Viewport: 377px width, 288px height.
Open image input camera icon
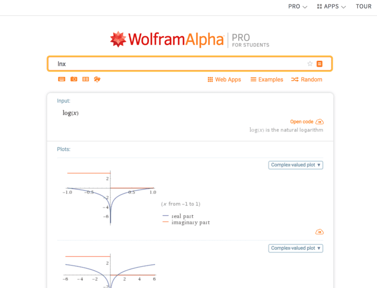click(74, 79)
